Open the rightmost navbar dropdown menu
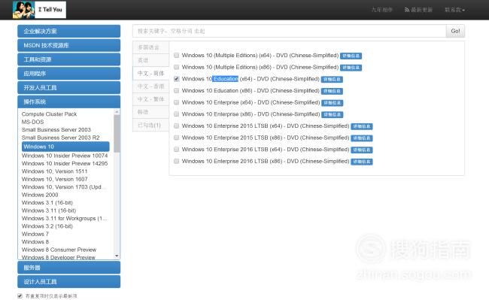This screenshot has width=489, height=300. 454,10
